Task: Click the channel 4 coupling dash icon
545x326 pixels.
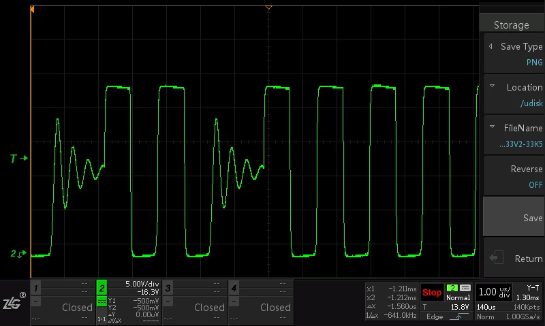Action: 234,301
